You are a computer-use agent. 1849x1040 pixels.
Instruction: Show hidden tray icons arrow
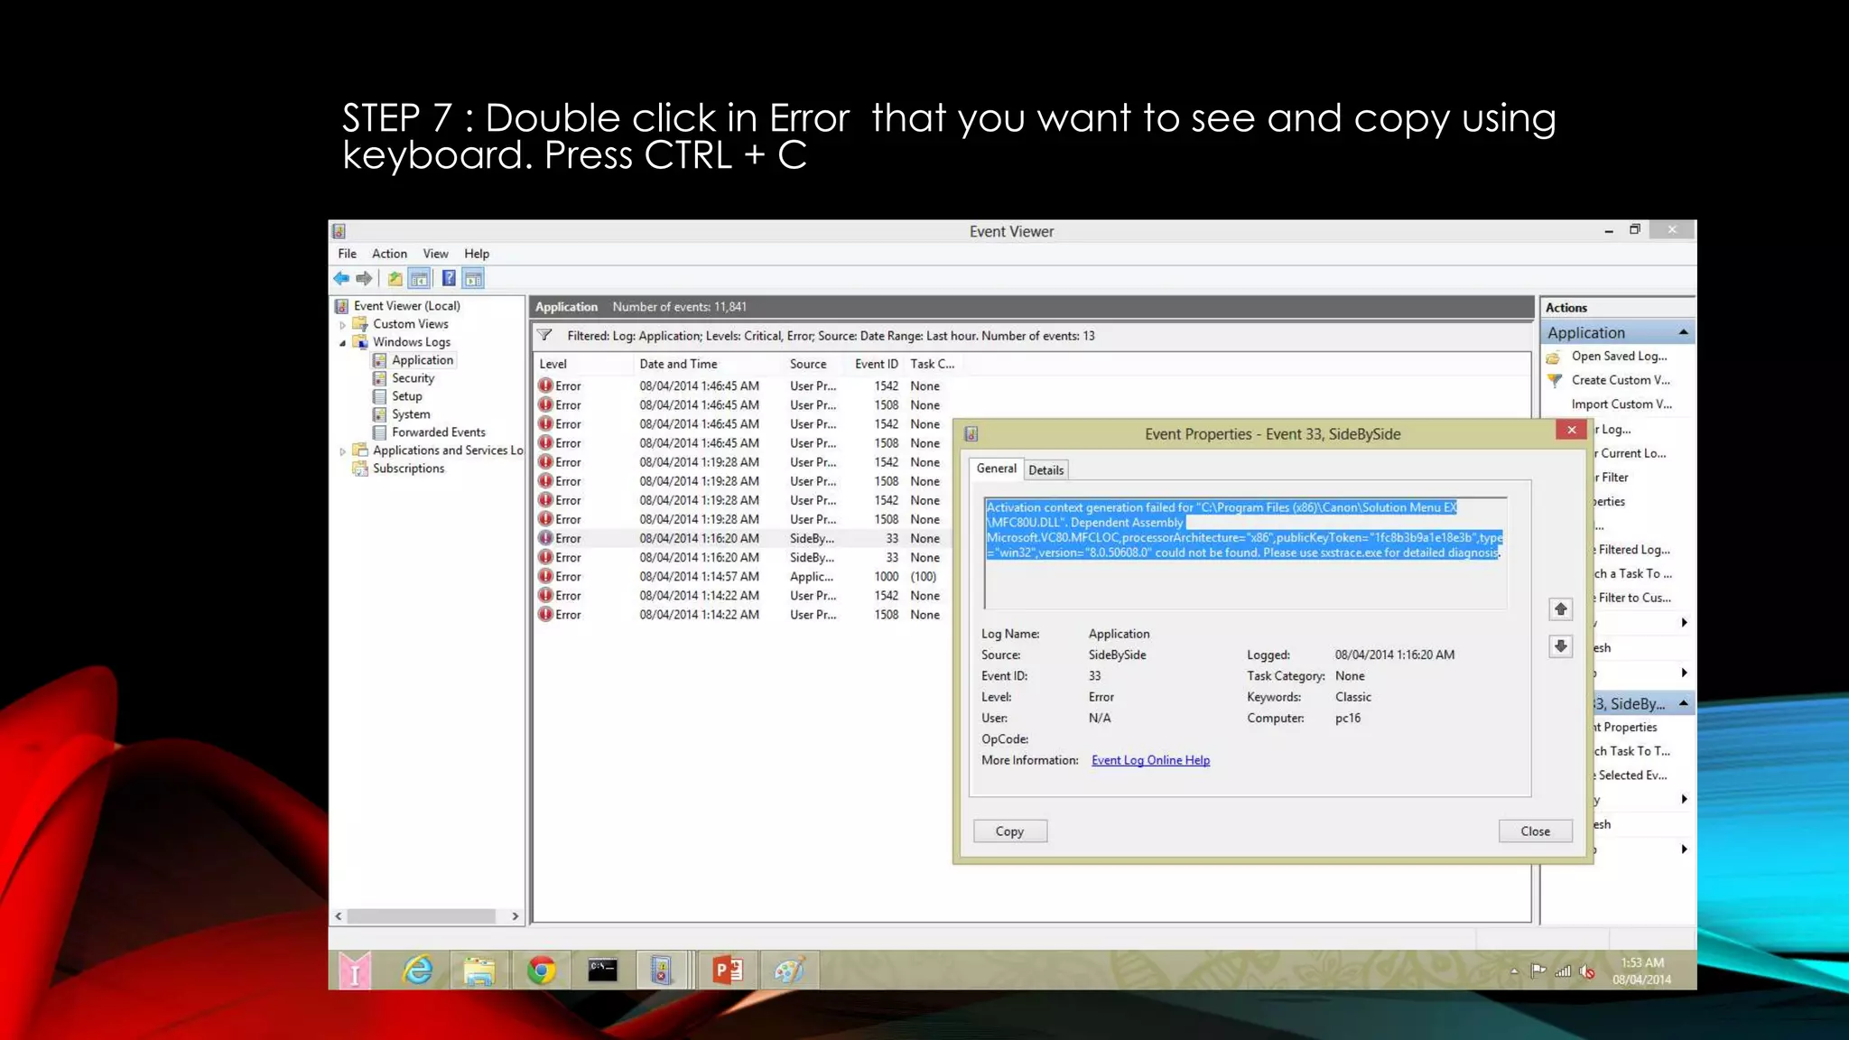1514,971
